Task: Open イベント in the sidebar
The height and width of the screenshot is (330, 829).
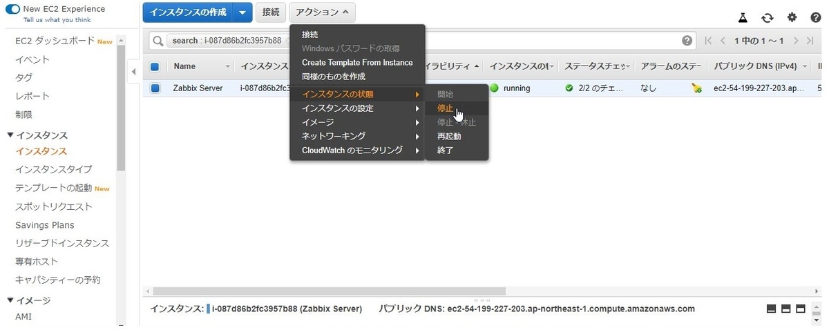Action: pyautogui.click(x=32, y=59)
